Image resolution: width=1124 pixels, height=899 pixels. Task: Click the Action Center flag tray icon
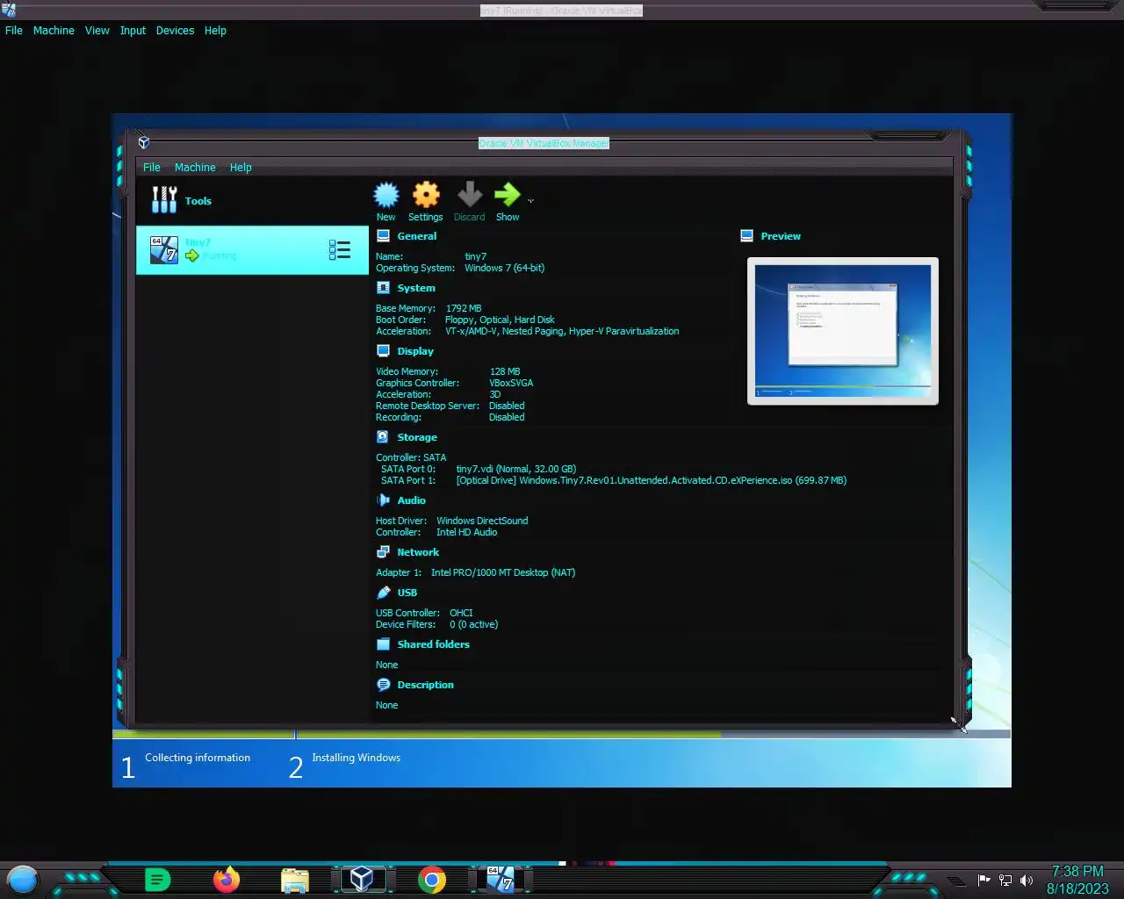pos(983,880)
